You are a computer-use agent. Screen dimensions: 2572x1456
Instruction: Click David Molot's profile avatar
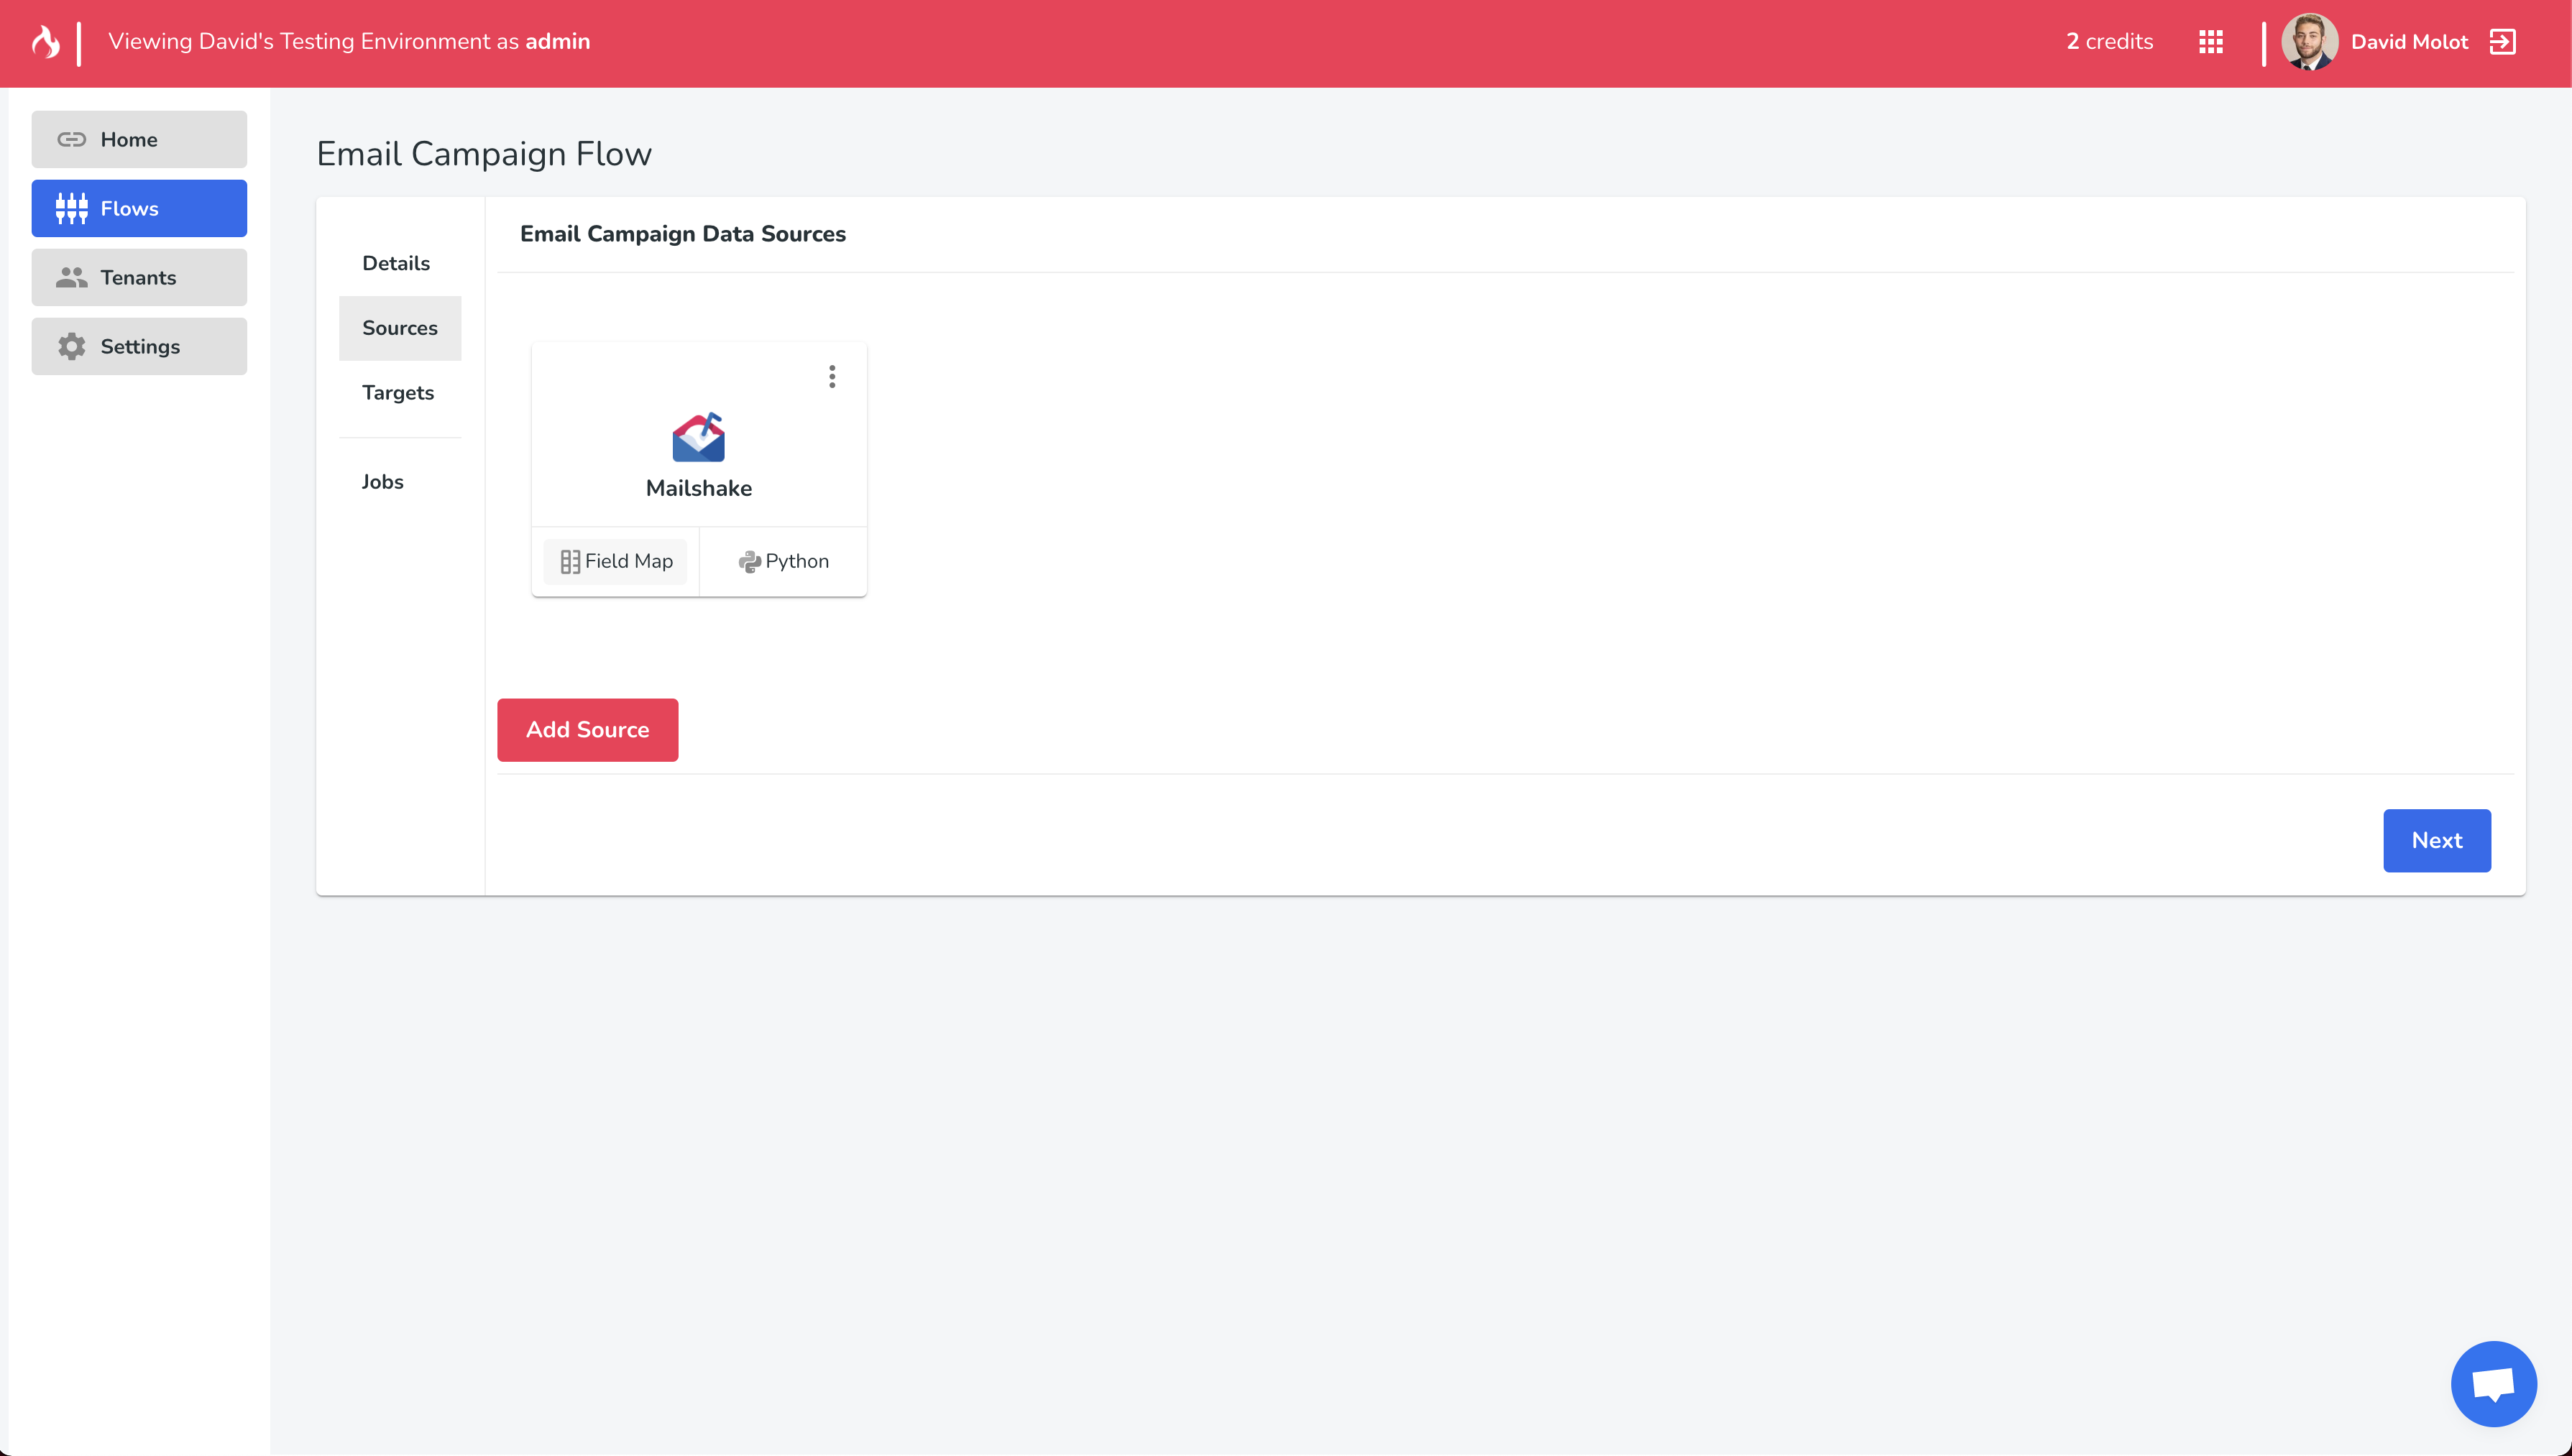(x=2309, y=42)
